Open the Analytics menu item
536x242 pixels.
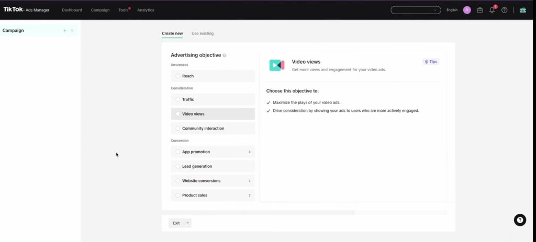[146, 10]
